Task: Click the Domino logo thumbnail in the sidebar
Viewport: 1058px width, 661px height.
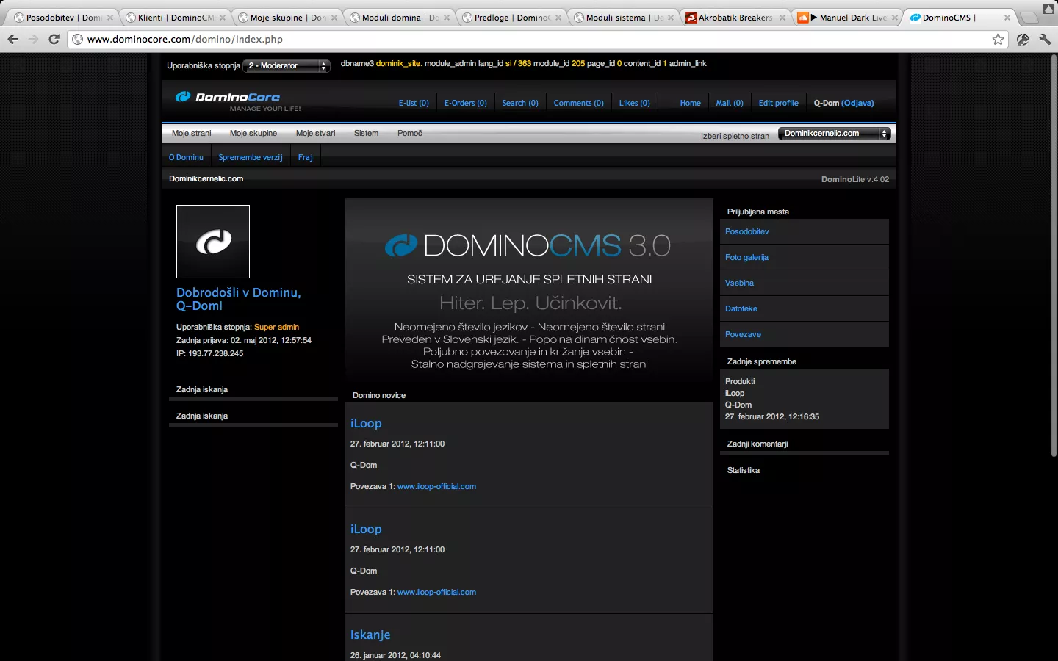Action: coord(213,242)
